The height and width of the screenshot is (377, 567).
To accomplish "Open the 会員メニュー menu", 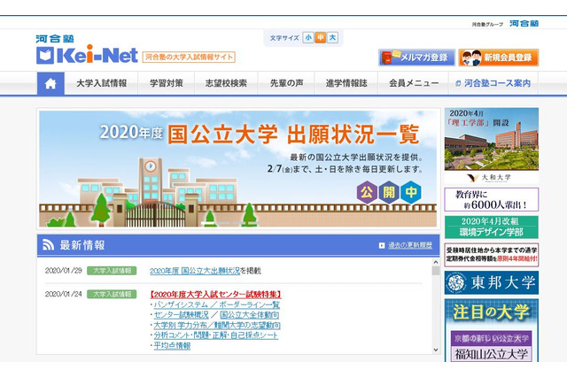I will click(x=414, y=83).
